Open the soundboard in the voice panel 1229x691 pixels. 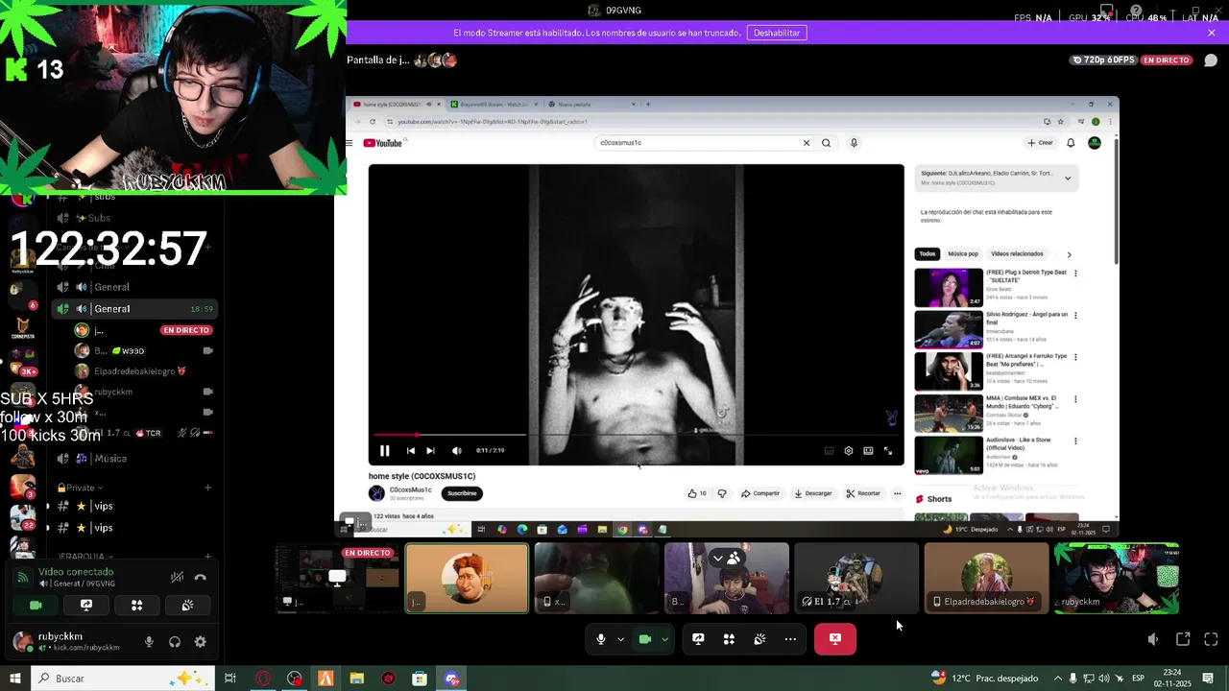(x=187, y=606)
